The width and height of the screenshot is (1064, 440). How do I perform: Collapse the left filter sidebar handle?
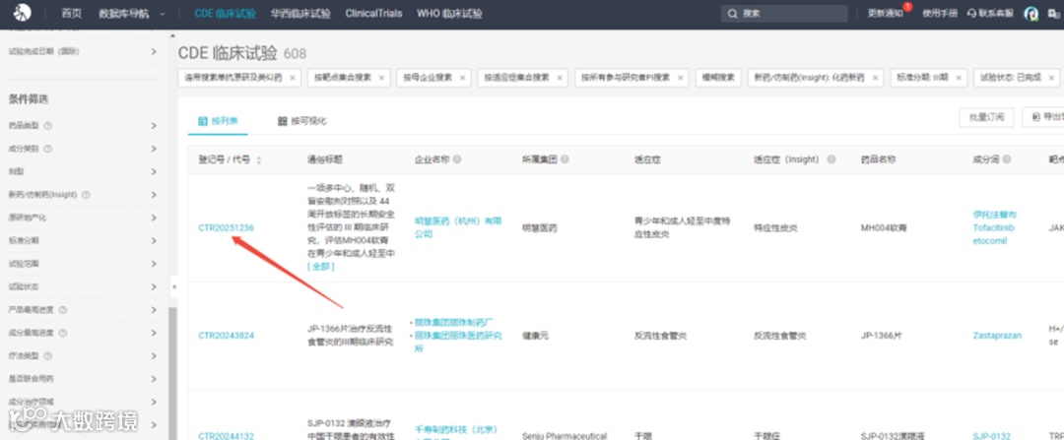pyautogui.click(x=173, y=286)
